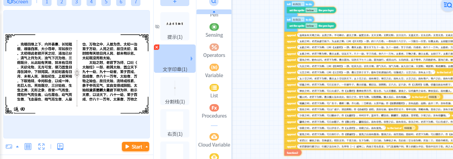Open the 右页(1) dropdown in tell block
Viewport: 453px width, 159px height.
click(x=298, y=4)
